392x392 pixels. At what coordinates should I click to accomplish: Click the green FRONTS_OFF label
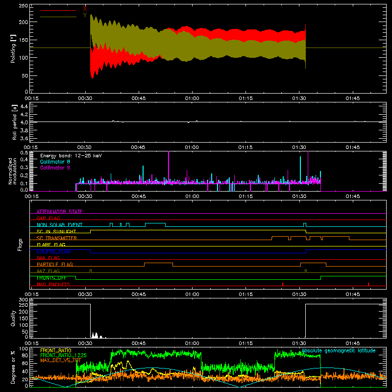(51, 278)
